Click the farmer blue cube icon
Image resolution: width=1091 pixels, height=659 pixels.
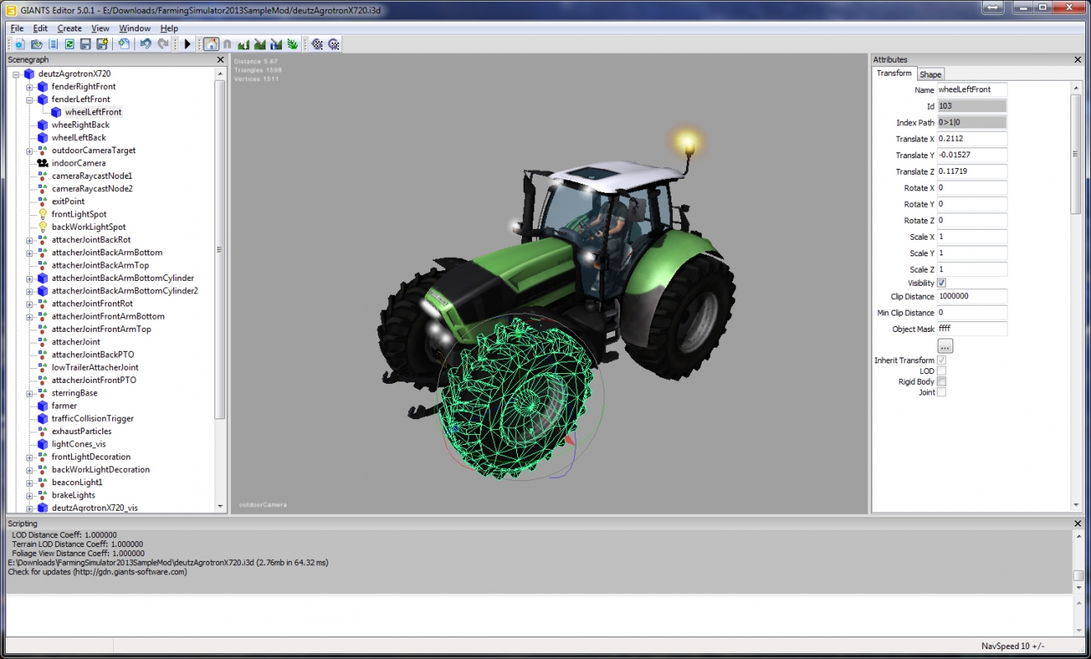(x=42, y=405)
